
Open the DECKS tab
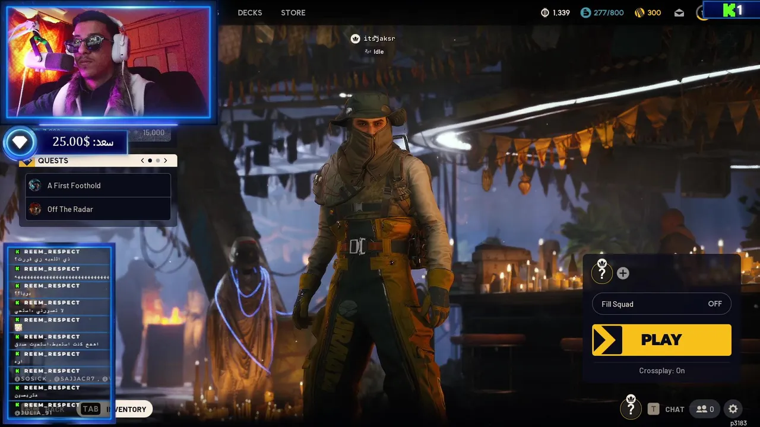click(x=249, y=12)
